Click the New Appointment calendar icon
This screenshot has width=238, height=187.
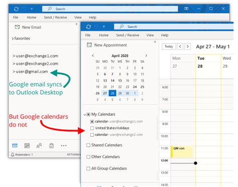[89, 45]
